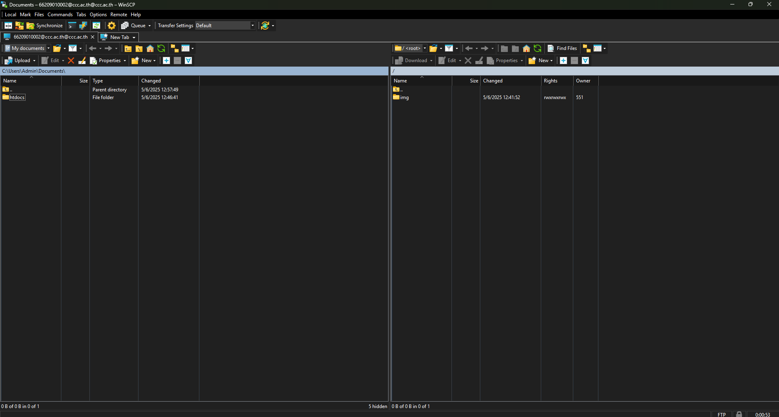Click local path C:\Users\Admin\Documents\ bar
Viewport: 779px width, 417px height.
pyautogui.click(x=194, y=71)
